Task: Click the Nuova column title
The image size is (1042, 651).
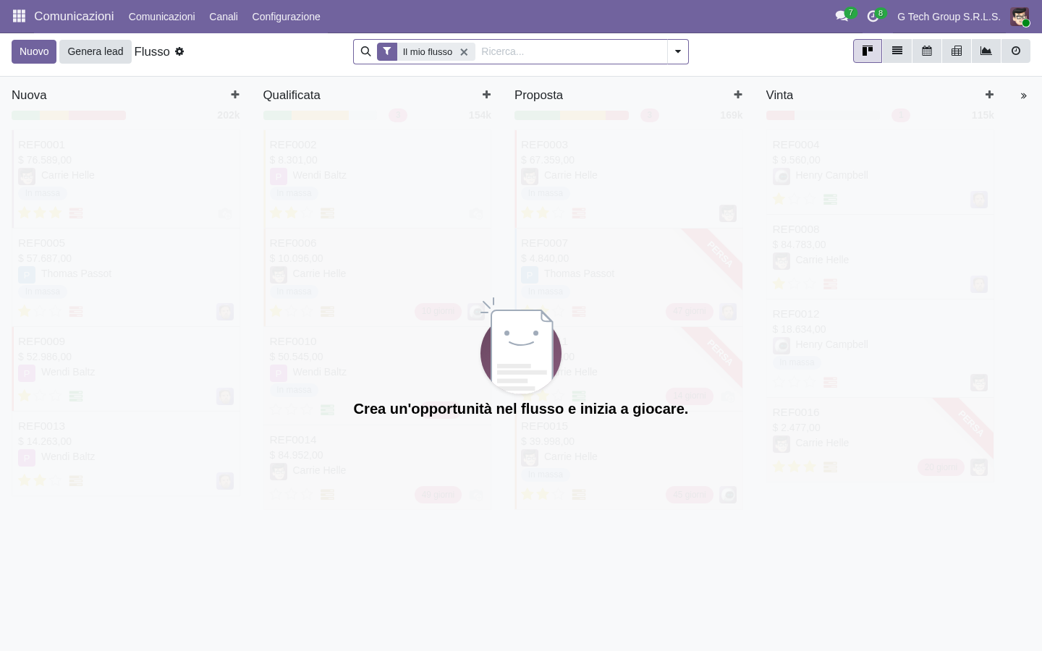Action: click(29, 95)
